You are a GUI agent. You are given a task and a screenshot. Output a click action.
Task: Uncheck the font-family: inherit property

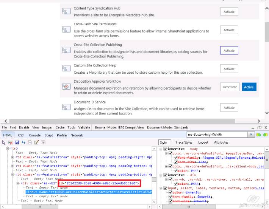click(x=170, y=197)
